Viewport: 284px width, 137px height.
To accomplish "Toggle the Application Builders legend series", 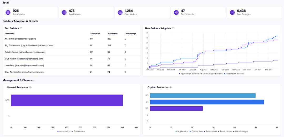I will coord(189,74).
